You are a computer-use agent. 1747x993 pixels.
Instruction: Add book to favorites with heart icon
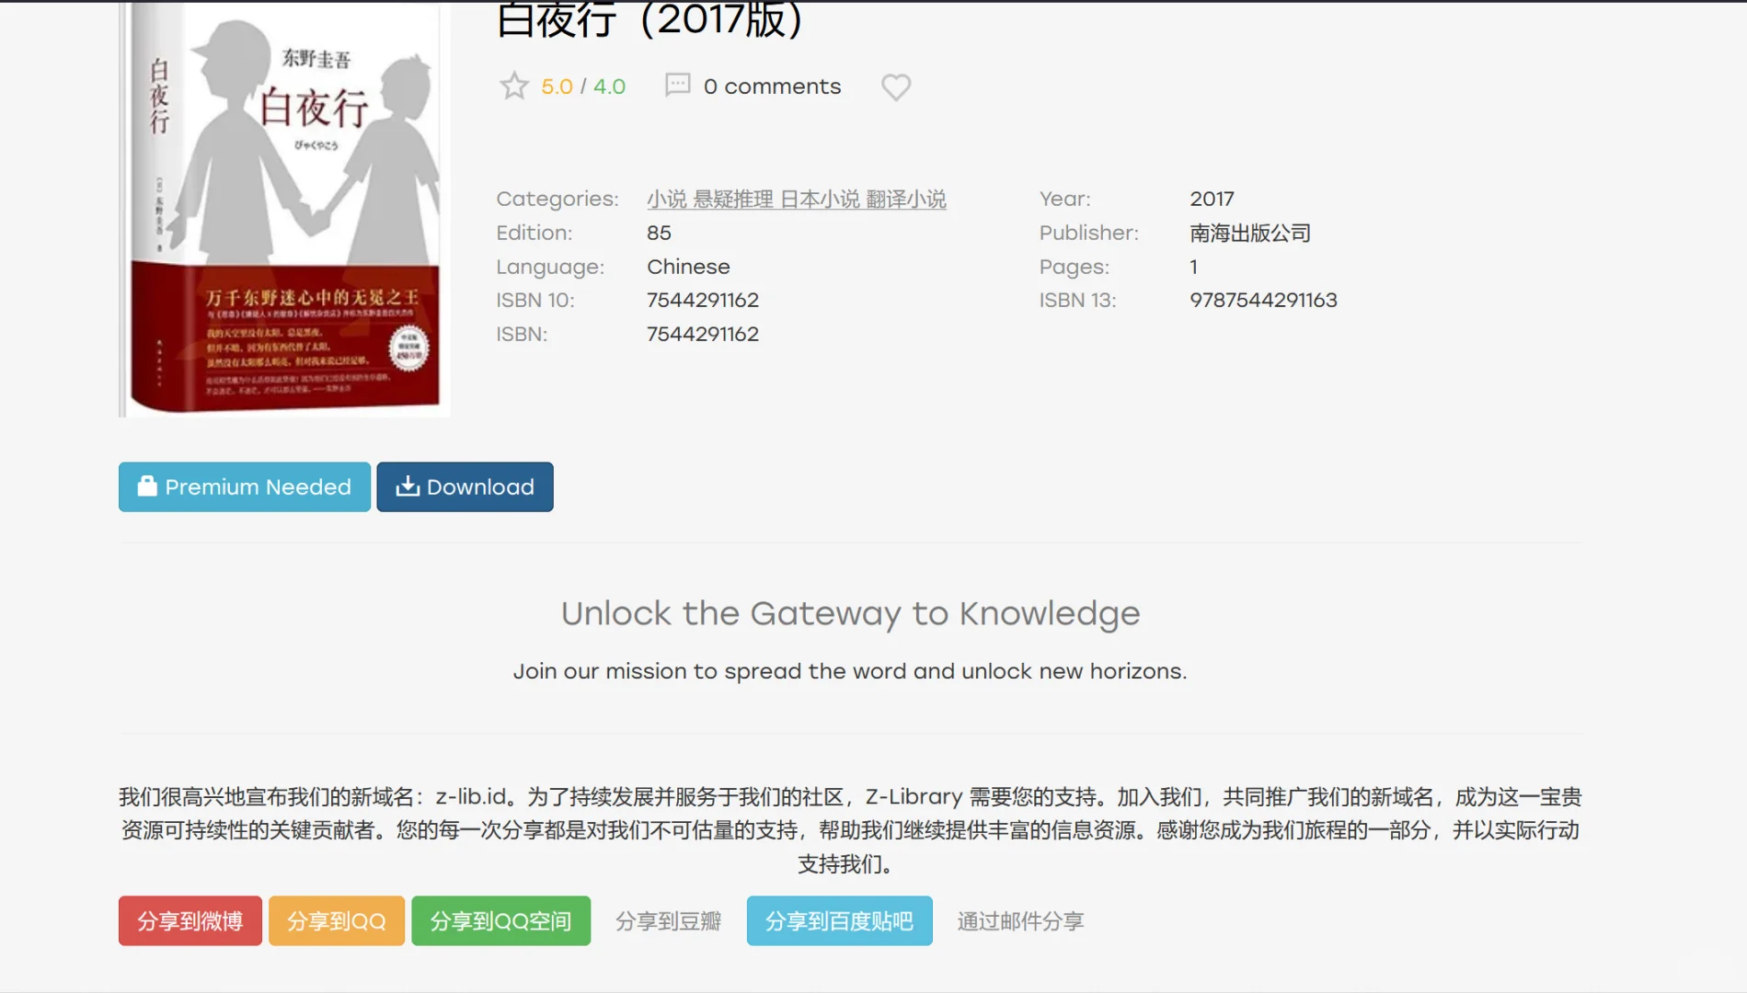[896, 87]
